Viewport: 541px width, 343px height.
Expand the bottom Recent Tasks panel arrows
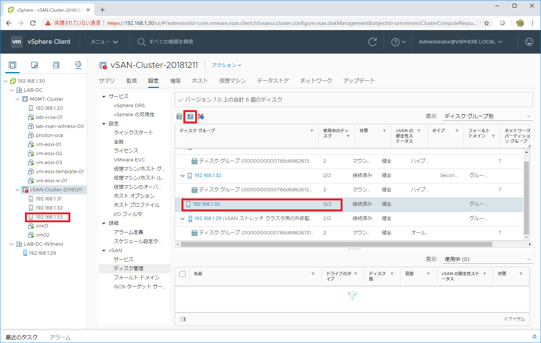534,337
